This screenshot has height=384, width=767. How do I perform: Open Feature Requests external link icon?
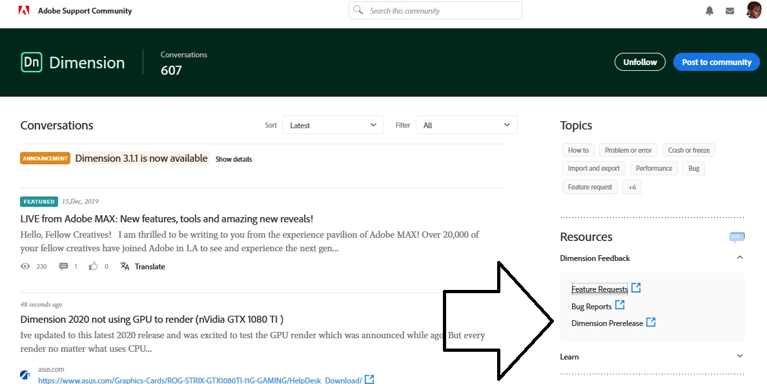click(636, 288)
